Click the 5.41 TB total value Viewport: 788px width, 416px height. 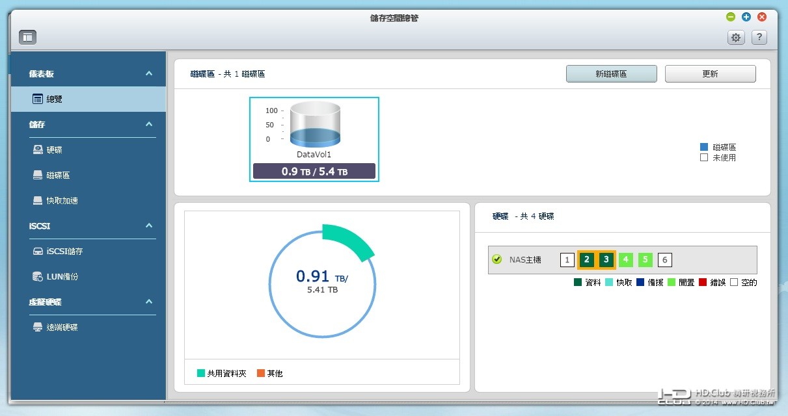[322, 290]
